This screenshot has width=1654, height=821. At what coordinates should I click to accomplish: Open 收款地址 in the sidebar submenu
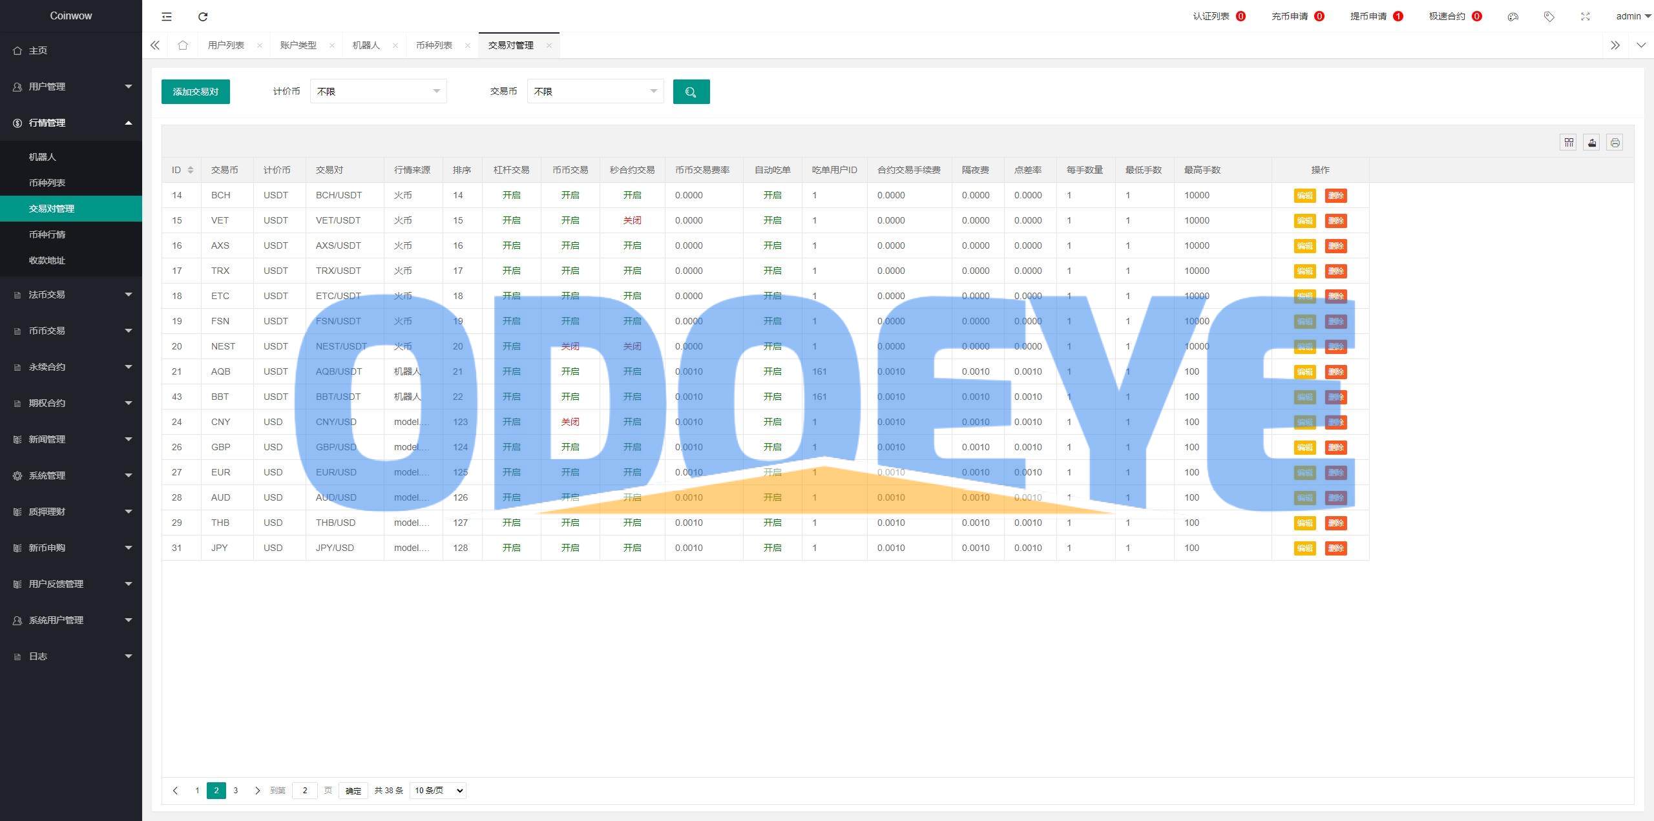tap(71, 260)
